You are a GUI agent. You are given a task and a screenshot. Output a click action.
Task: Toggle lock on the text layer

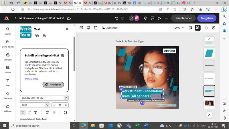(x=44, y=36)
